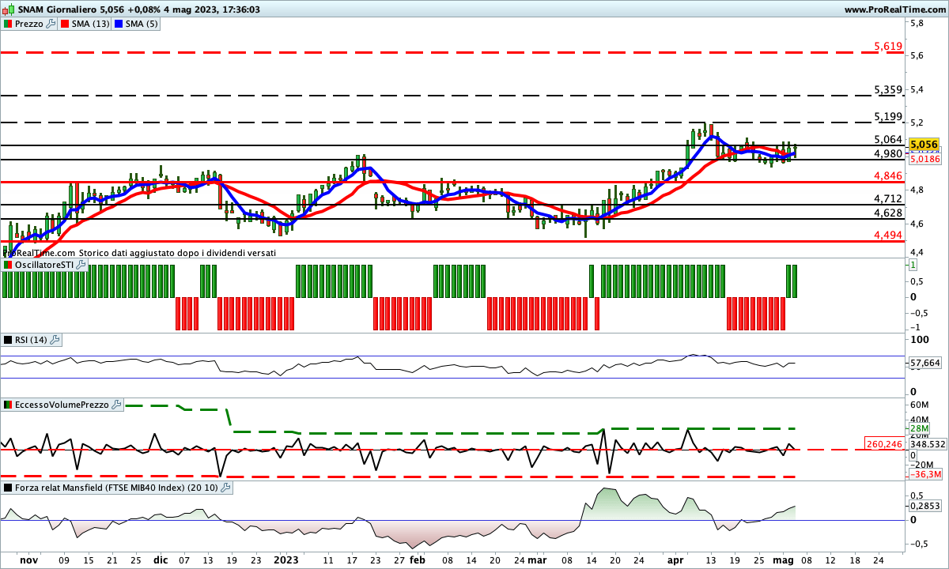The width and height of the screenshot is (949, 569).
Task: Click the red SMA (13) color swatch
Action: [x=66, y=24]
